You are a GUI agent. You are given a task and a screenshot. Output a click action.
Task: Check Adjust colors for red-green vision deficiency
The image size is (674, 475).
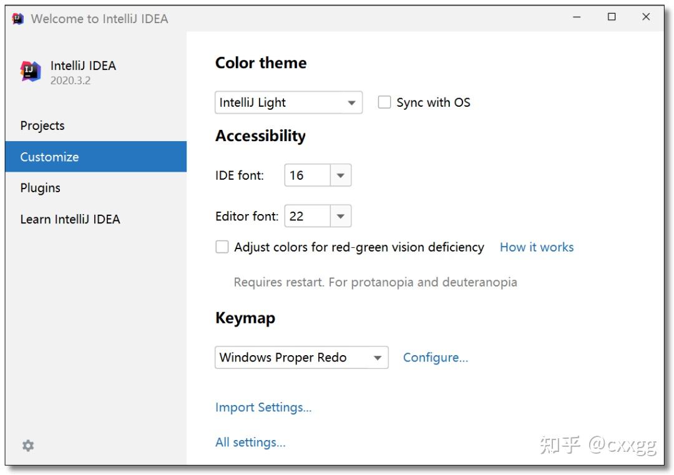pos(222,247)
